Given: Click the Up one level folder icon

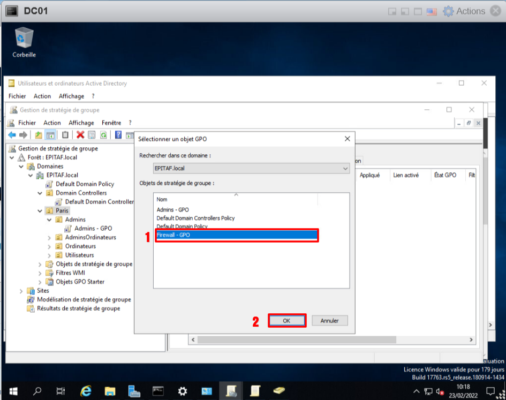Looking at the screenshot, I should (39, 135).
